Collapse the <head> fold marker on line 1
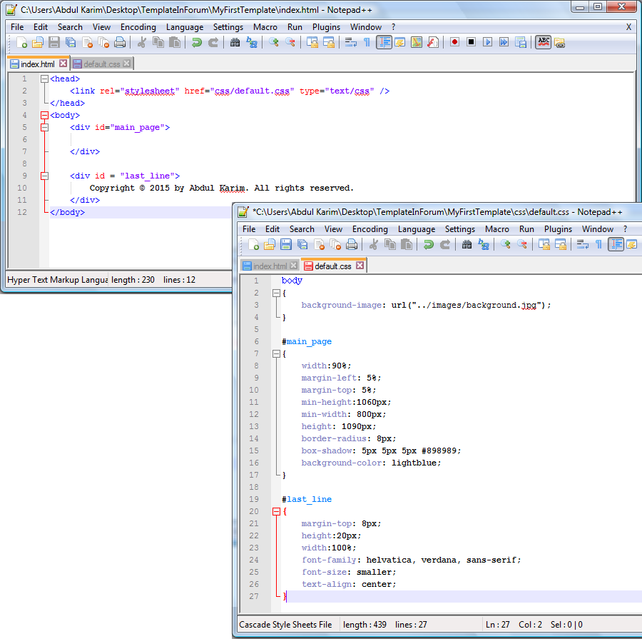The height and width of the screenshot is (639, 642). point(44,79)
